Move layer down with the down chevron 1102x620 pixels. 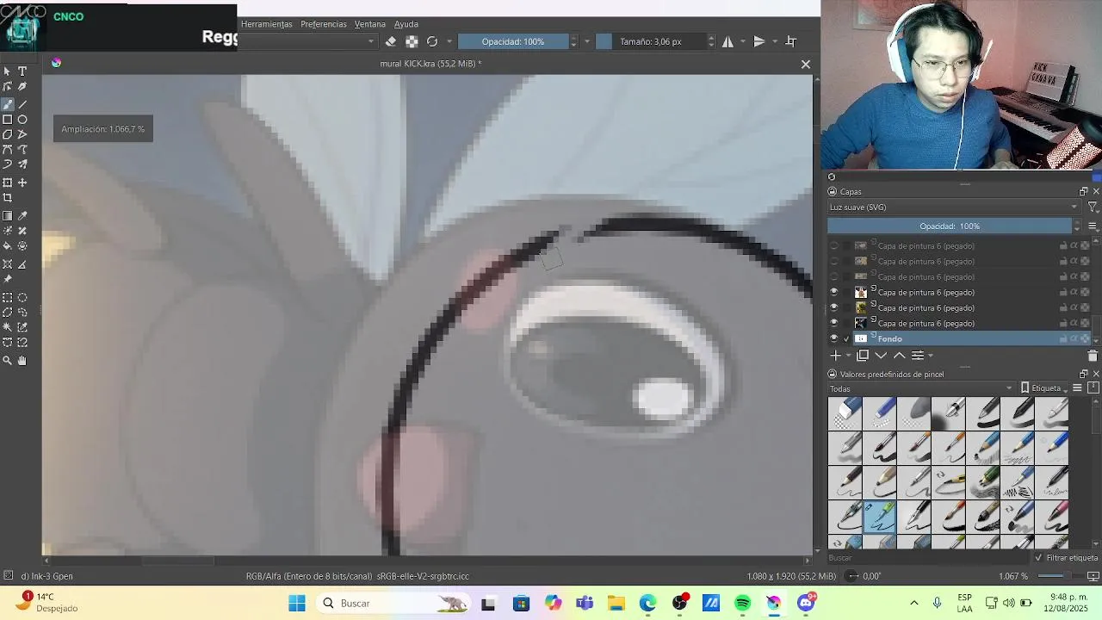(881, 356)
